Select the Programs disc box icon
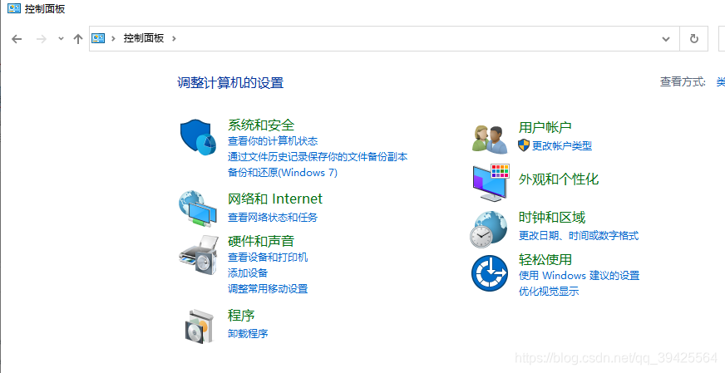The height and width of the screenshot is (373, 725). pos(200,326)
